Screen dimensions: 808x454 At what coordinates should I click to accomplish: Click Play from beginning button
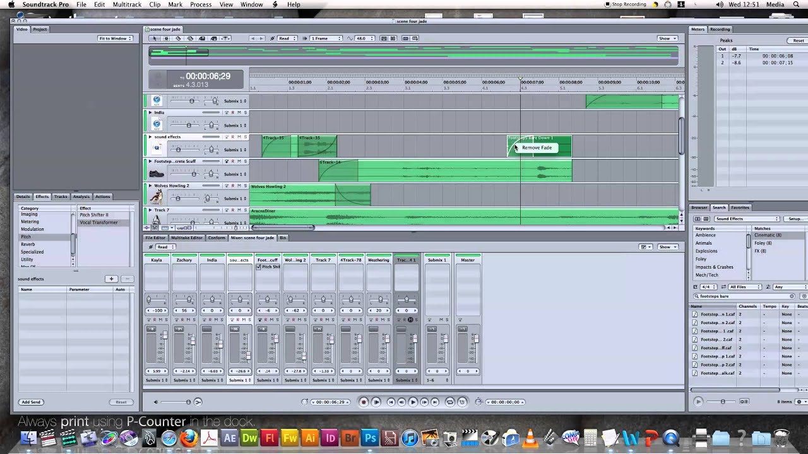[377, 402]
